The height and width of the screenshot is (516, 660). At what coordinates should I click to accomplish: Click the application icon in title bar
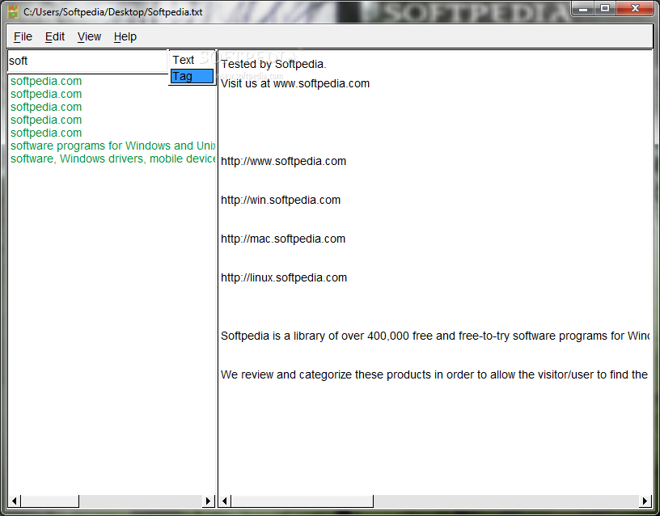(x=13, y=12)
